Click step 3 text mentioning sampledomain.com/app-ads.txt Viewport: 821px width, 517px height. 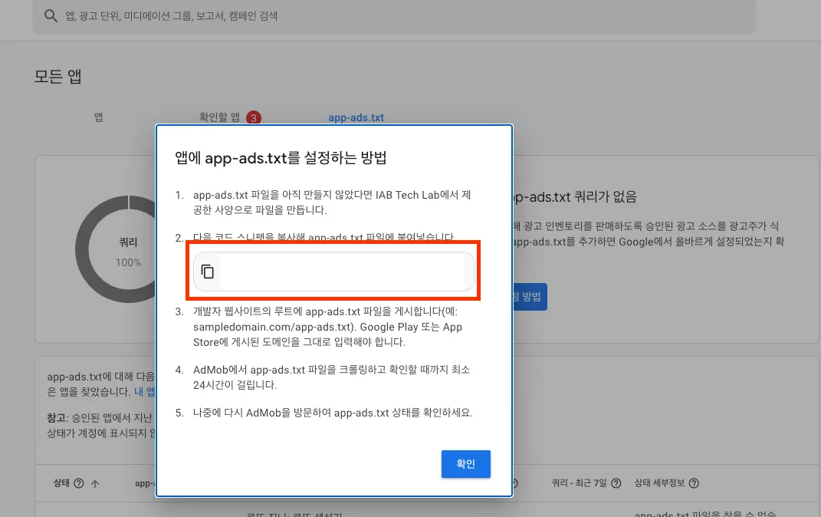click(x=328, y=327)
